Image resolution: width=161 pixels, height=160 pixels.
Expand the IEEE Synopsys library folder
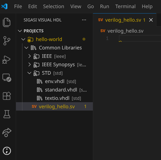[x=30, y=64]
